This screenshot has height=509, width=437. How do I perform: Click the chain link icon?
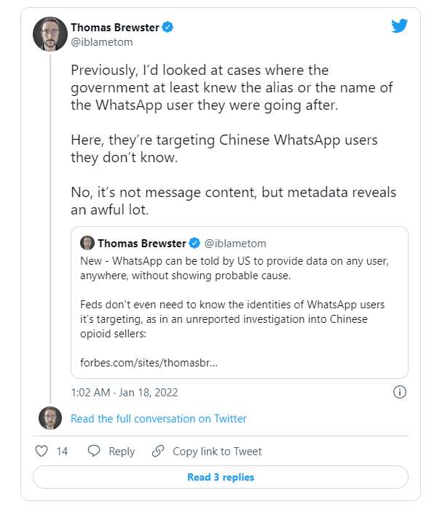(x=157, y=452)
